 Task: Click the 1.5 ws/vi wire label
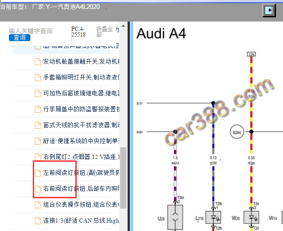pyautogui.click(x=175, y=160)
